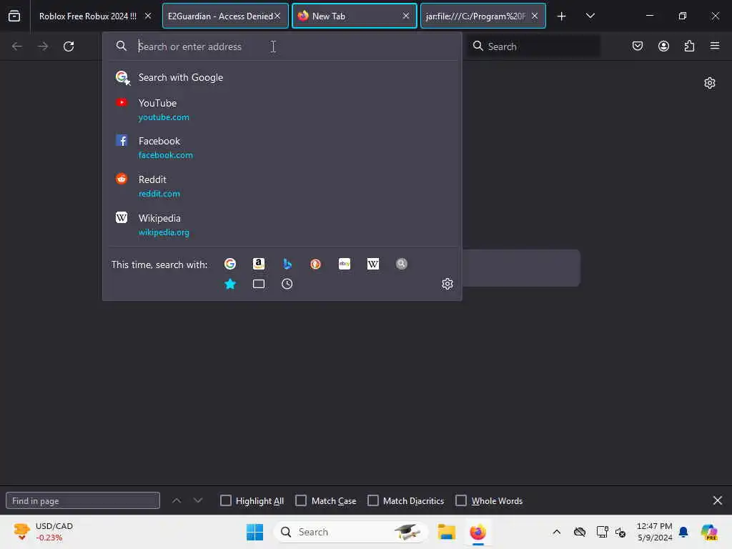Go back one page
This screenshot has width=732, height=549.
[x=17, y=46]
